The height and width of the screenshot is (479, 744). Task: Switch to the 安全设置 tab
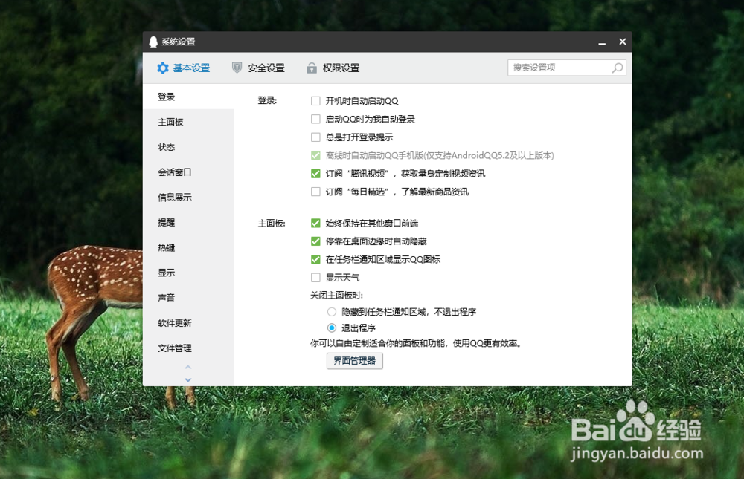259,68
